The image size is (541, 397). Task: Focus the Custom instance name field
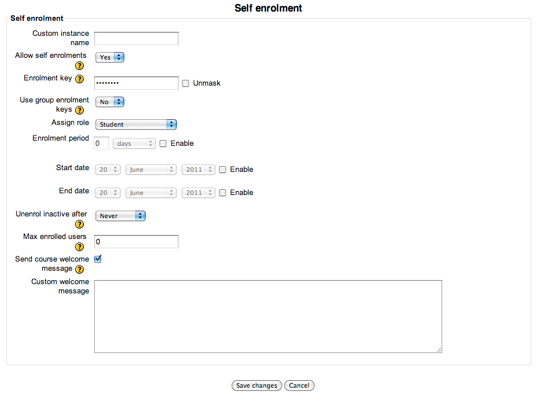136,38
